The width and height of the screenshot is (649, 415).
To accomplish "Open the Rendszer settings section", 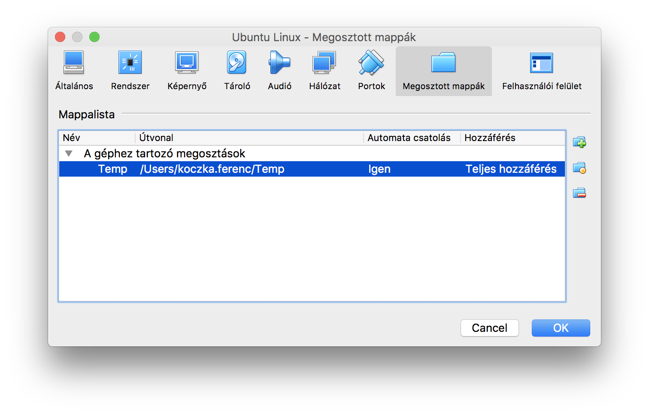I will (x=130, y=71).
